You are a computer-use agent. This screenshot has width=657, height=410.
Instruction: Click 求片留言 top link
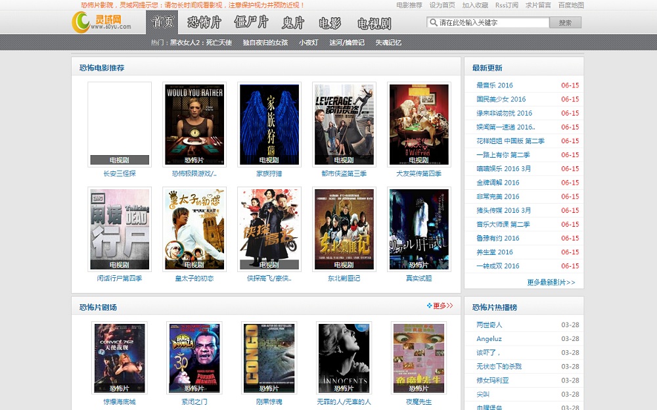pyautogui.click(x=539, y=5)
